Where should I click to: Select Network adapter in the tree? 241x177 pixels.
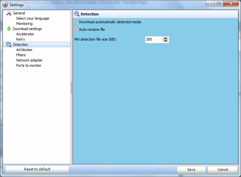coord(29,60)
